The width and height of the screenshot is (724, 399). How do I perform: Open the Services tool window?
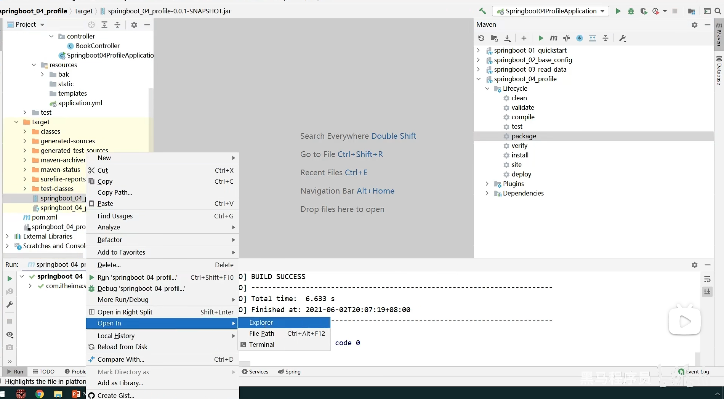pyautogui.click(x=255, y=372)
